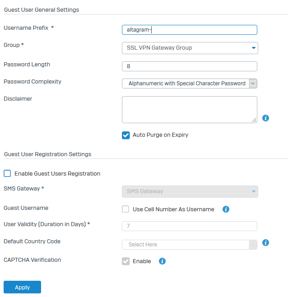Click info icon beside Default Country Code
The width and height of the screenshot is (288, 297).
tap(265, 242)
